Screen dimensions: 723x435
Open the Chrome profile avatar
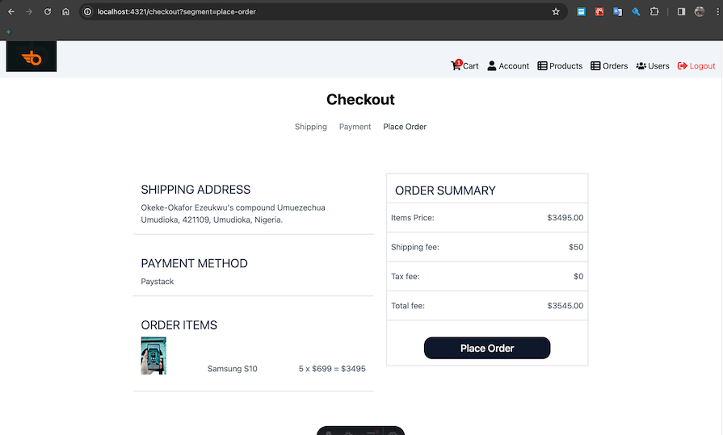[x=699, y=12]
